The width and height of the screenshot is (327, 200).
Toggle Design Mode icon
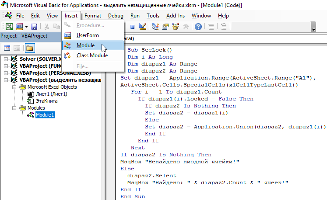coord(142,27)
